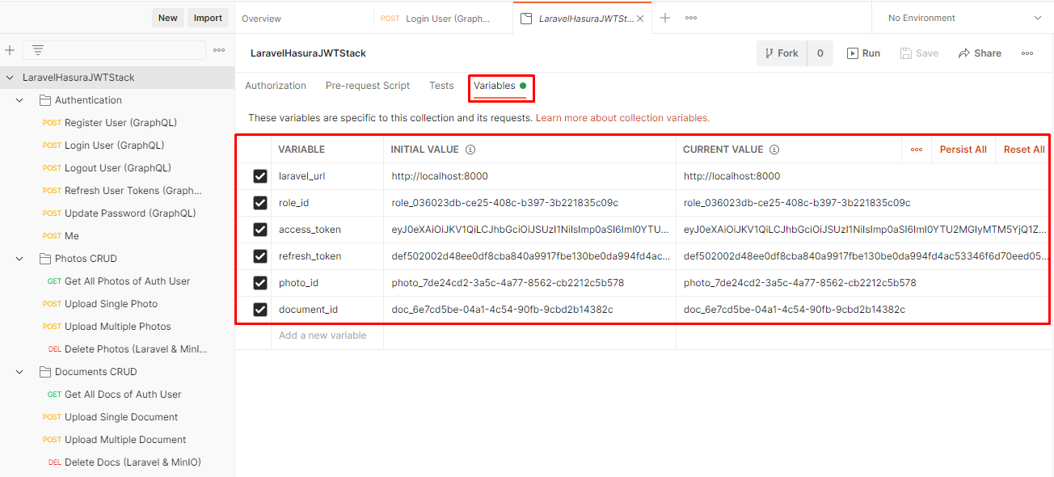Open the Tests tab

(x=441, y=86)
